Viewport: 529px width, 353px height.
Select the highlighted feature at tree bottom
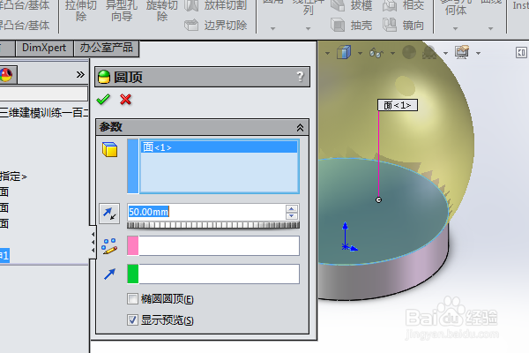pos(4,255)
